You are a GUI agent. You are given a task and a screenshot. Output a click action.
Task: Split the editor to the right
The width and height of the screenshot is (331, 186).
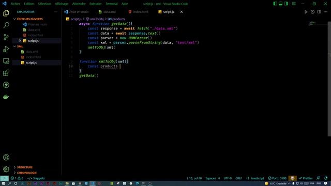pos(319,12)
